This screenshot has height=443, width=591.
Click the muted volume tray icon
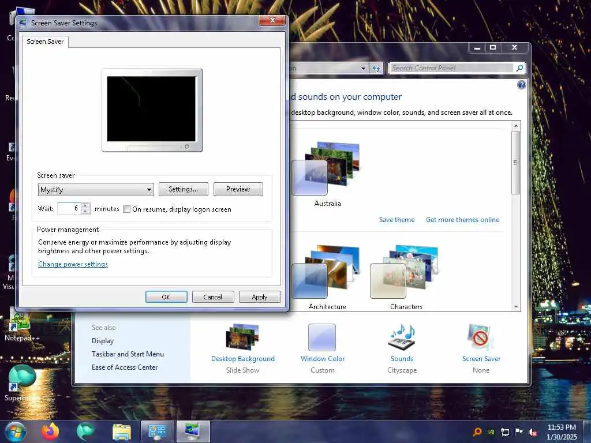(x=533, y=432)
